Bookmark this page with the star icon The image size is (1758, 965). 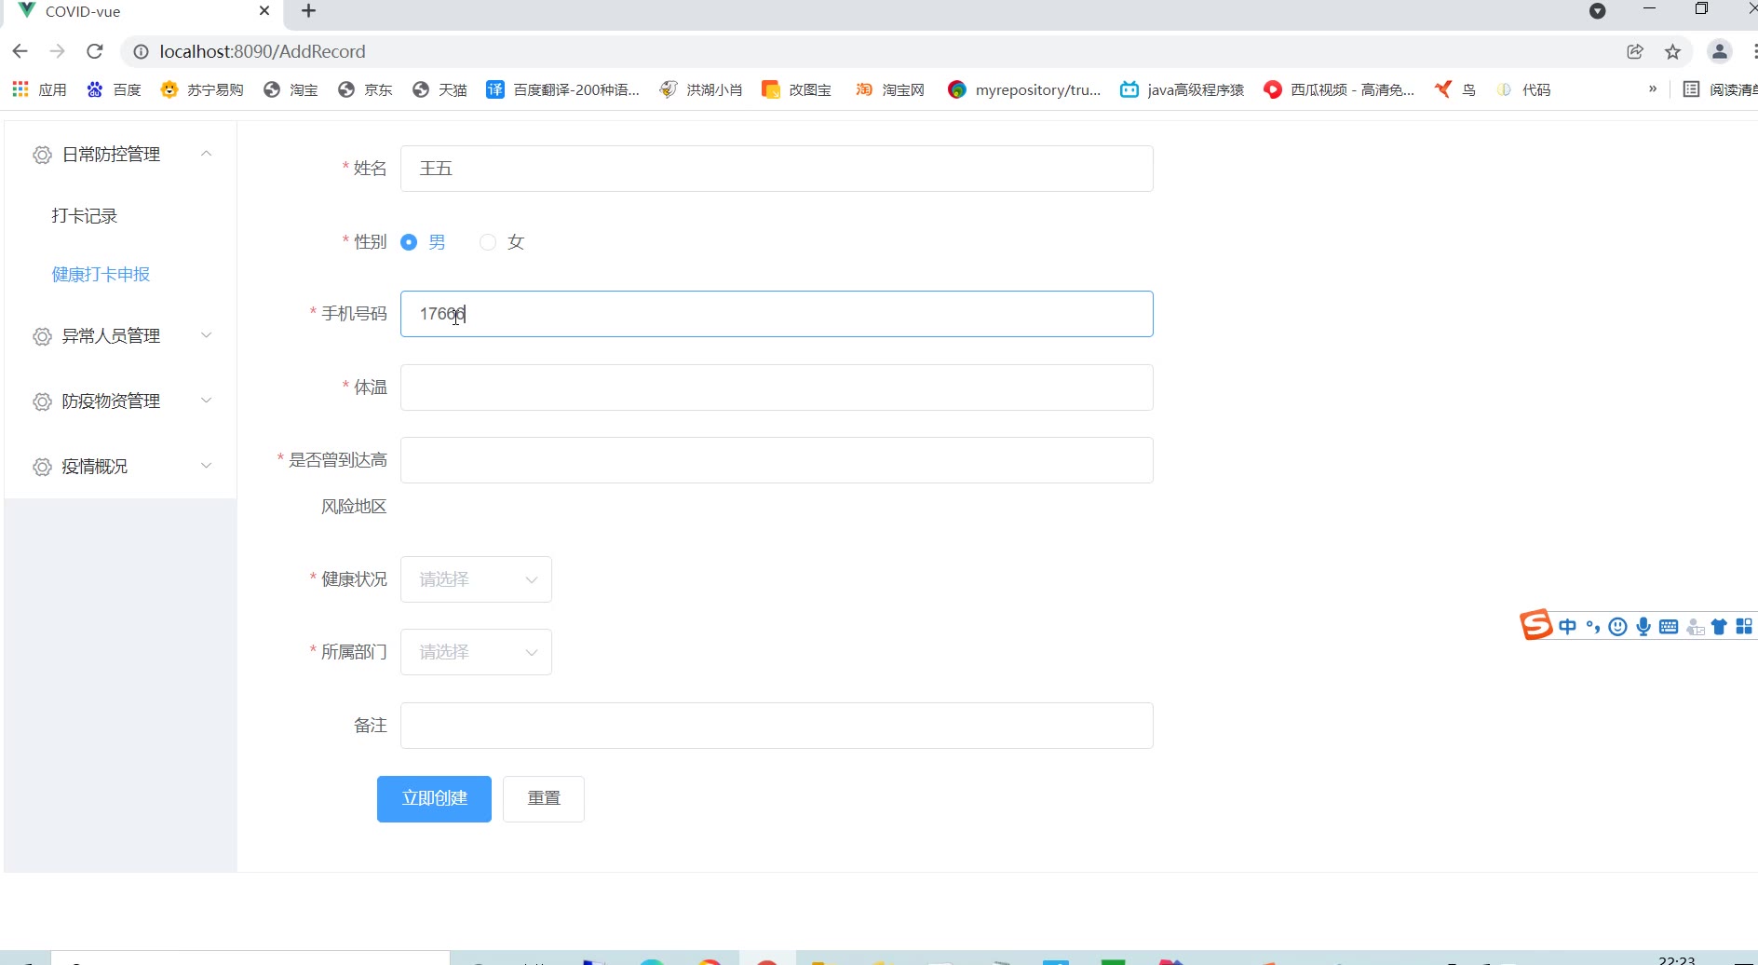[1673, 51]
